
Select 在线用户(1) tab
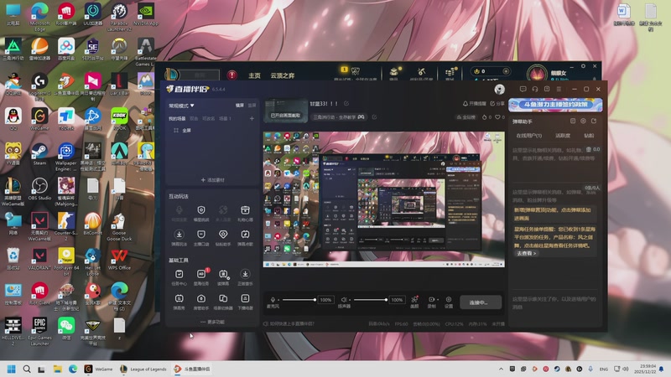tap(528, 136)
